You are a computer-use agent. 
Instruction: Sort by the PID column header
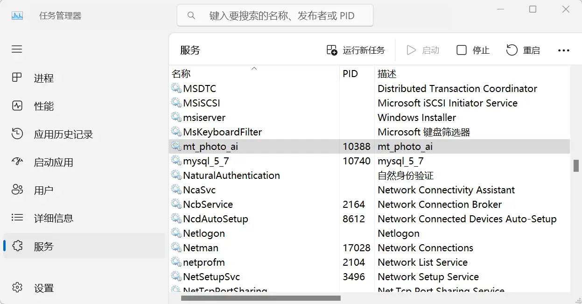350,74
